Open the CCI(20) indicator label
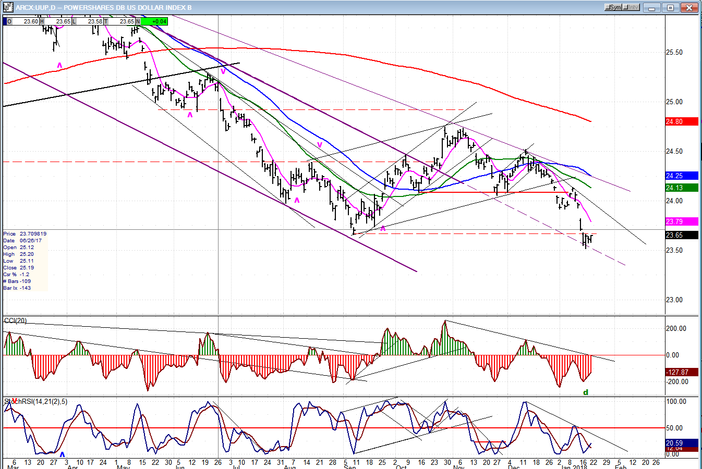The image size is (702, 469). click(x=16, y=320)
